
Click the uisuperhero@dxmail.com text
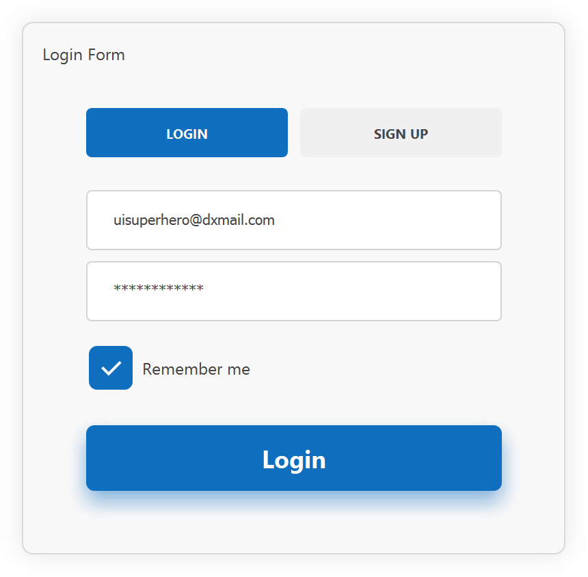[x=194, y=220]
